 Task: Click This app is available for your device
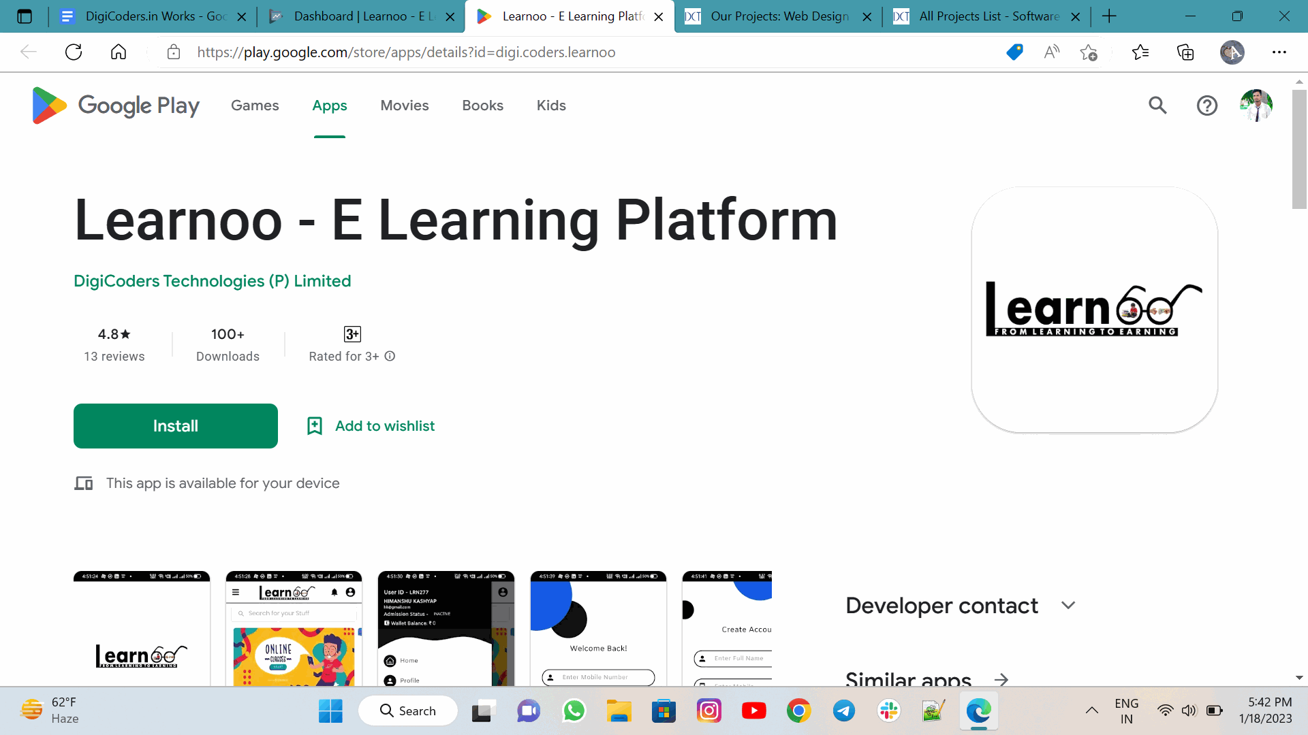tap(223, 483)
